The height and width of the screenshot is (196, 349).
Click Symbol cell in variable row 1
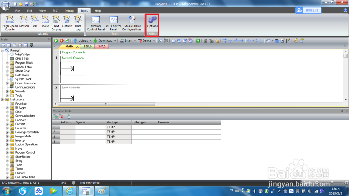click(x=90, y=127)
